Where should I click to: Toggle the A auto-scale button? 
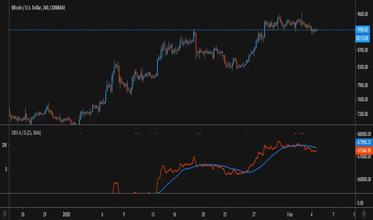click(364, 213)
